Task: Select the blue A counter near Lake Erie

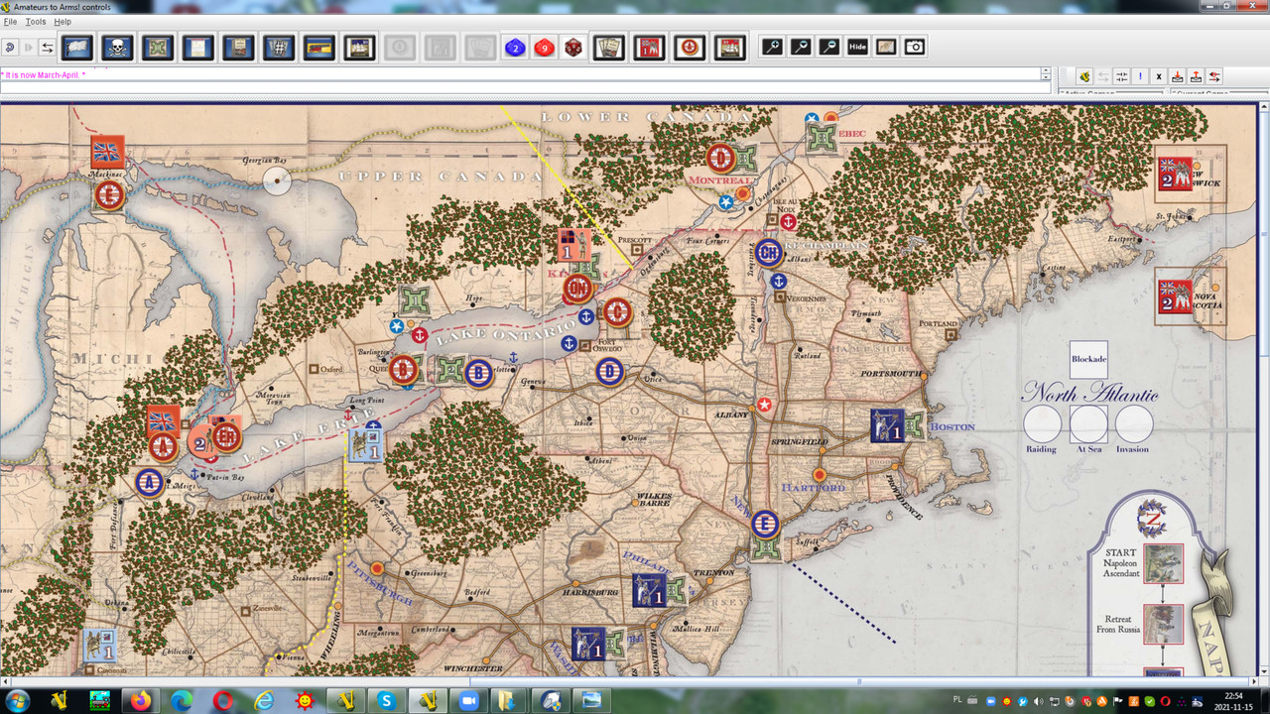Action: (150, 483)
